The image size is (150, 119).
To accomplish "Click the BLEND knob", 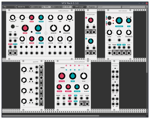I will 86,87.
